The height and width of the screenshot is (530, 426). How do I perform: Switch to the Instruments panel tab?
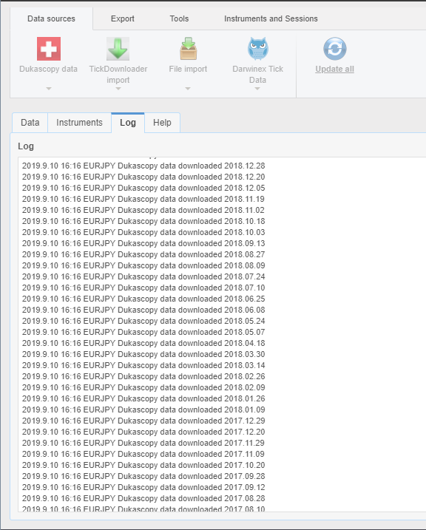point(79,123)
